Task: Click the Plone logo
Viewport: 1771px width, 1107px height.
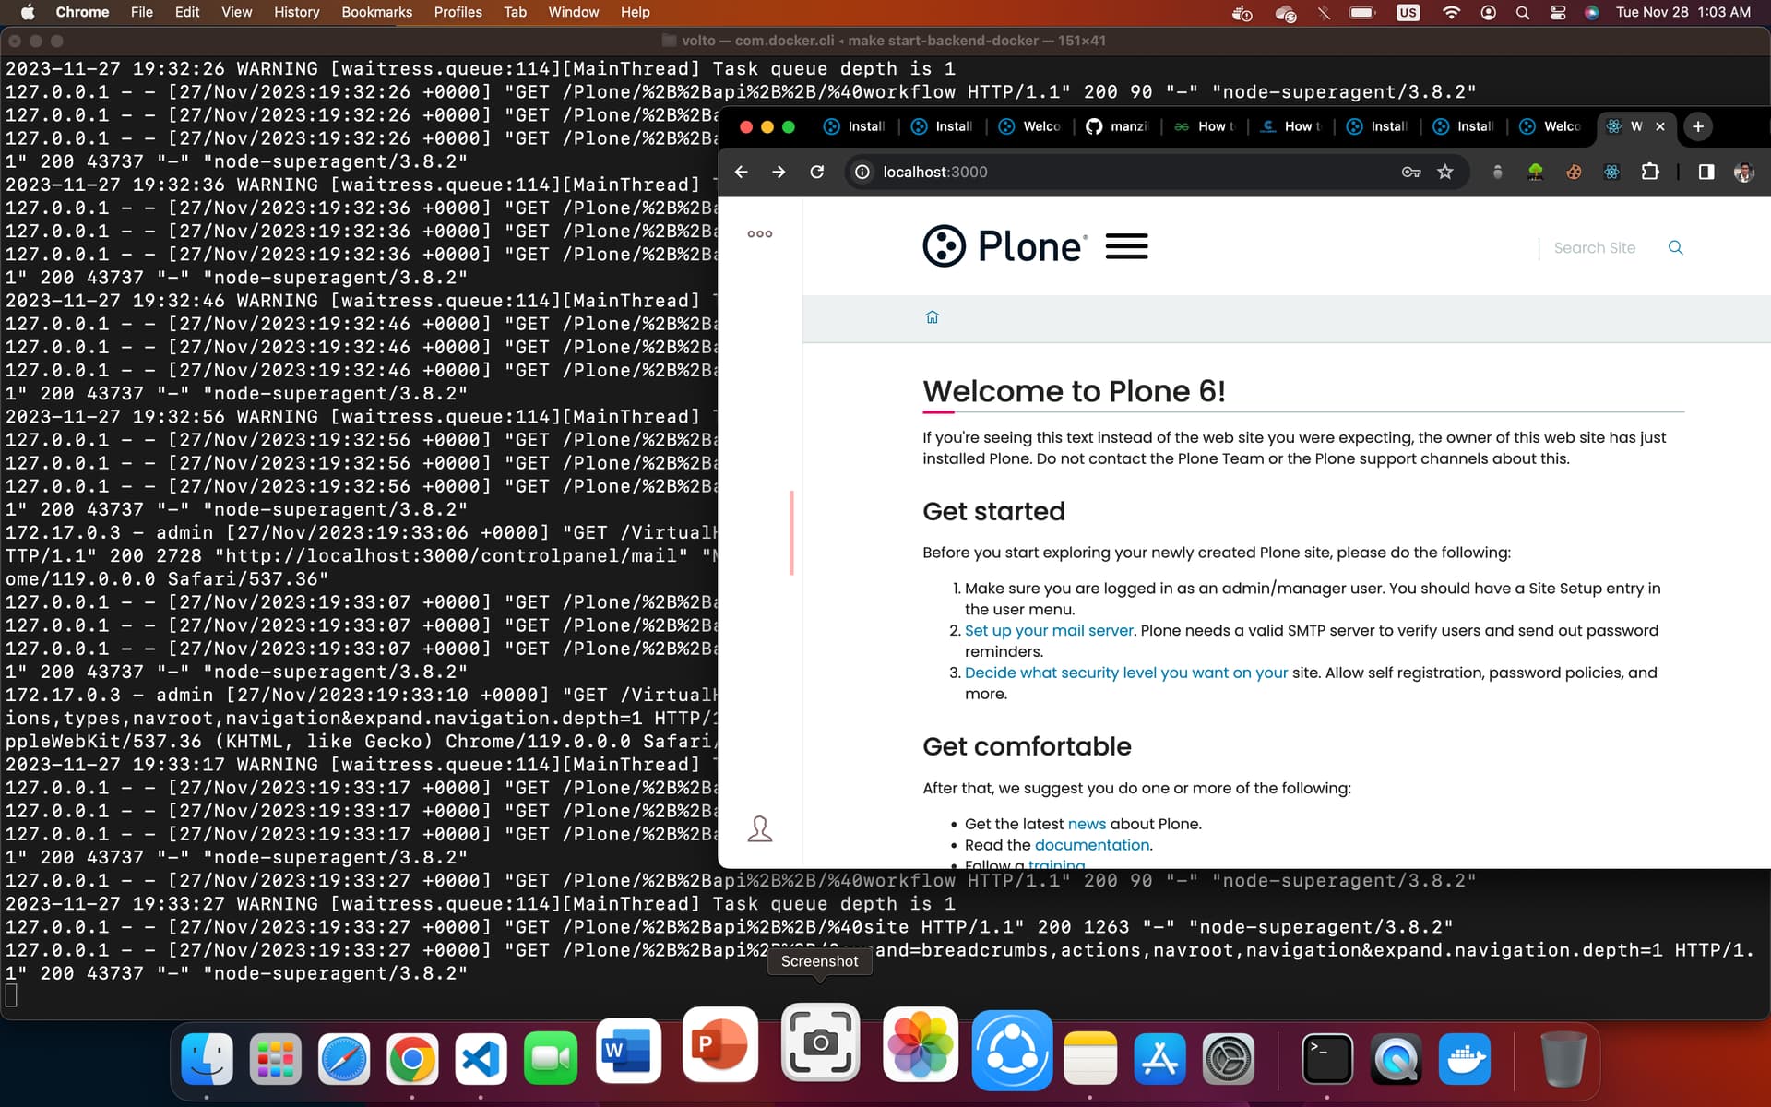Action: tap(1004, 246)
